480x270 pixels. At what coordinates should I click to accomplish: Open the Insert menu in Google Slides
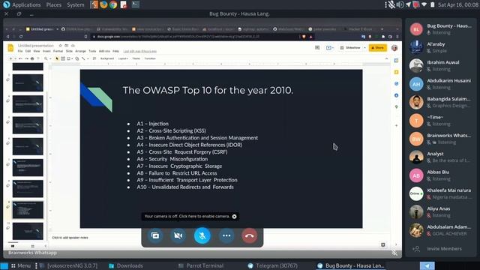(46, 51)
